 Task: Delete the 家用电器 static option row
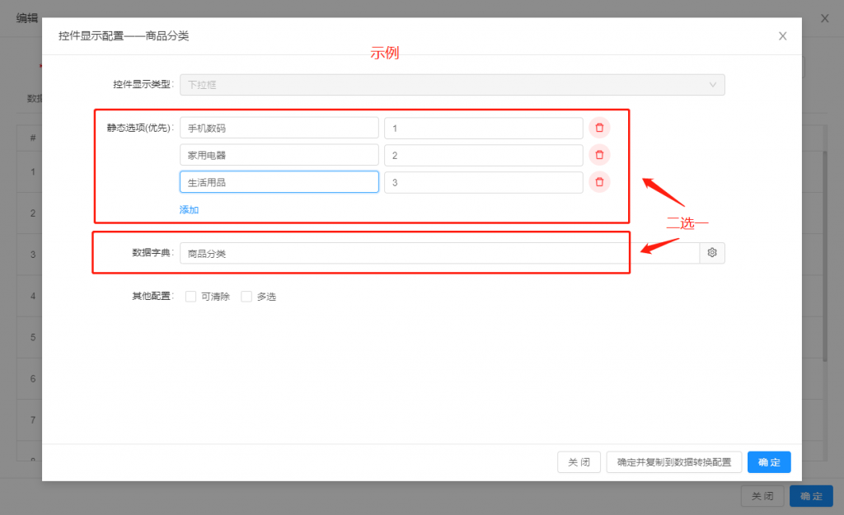[x=599, y=155]
